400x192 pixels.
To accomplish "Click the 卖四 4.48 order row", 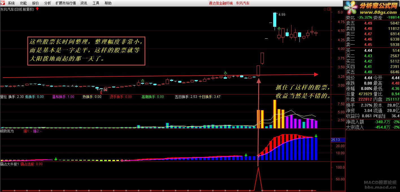I will coord(373,28).
